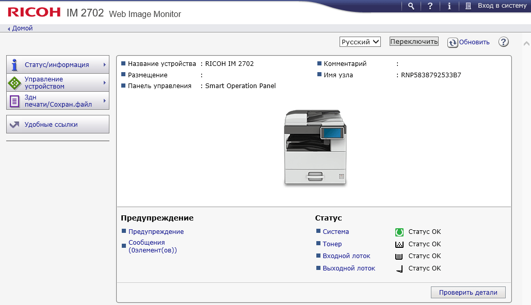Click the 'Имя узла' label
The height and width of the screenshot is (305, 531).
[339, 75]
